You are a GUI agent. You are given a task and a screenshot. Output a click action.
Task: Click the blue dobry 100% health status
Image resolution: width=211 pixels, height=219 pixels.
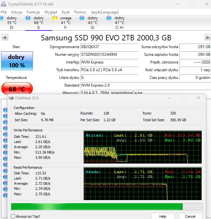tap(16, 61)
